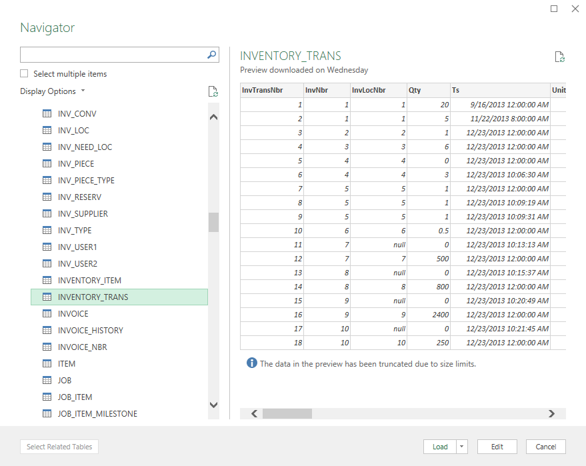Viewport: 586px width, 466px height.
Task: Open the Load button dropdown arrow
Action: coord(463,447)
